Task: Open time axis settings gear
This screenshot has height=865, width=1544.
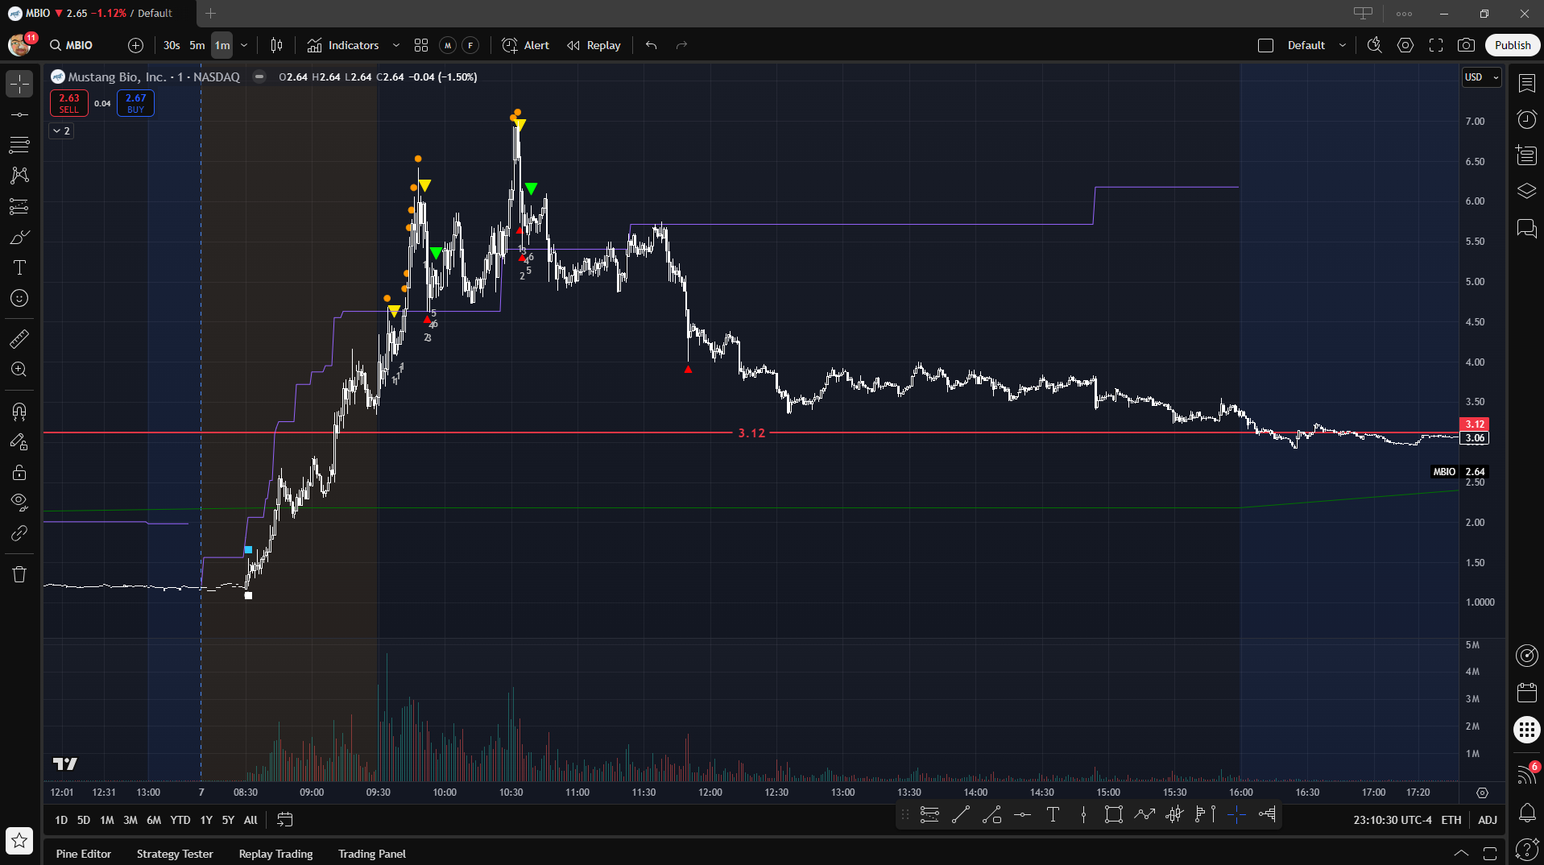Action: point(1482,793)
